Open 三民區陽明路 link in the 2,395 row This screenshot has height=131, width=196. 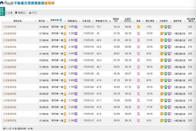click(x=10, y=121)
